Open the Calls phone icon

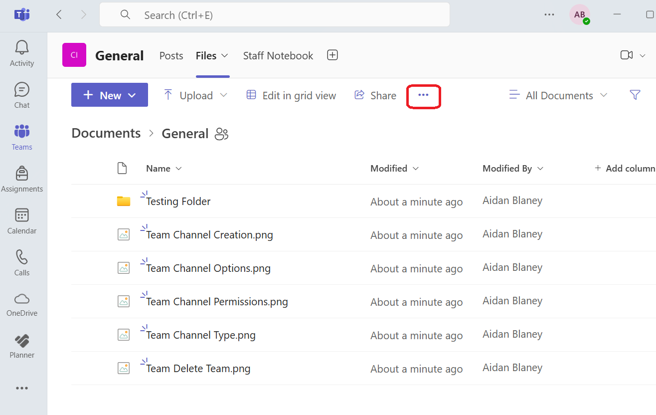click(x=21, y=257)
